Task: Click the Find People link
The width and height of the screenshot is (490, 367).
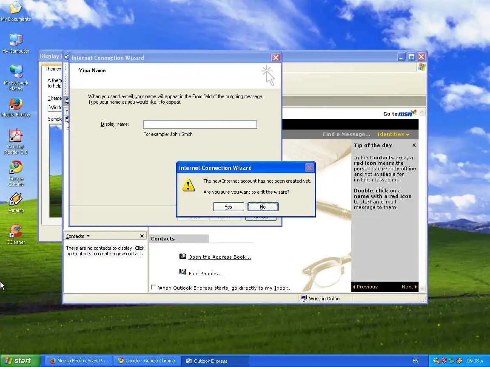Action: pyautogui.click(x=205, y=274)
